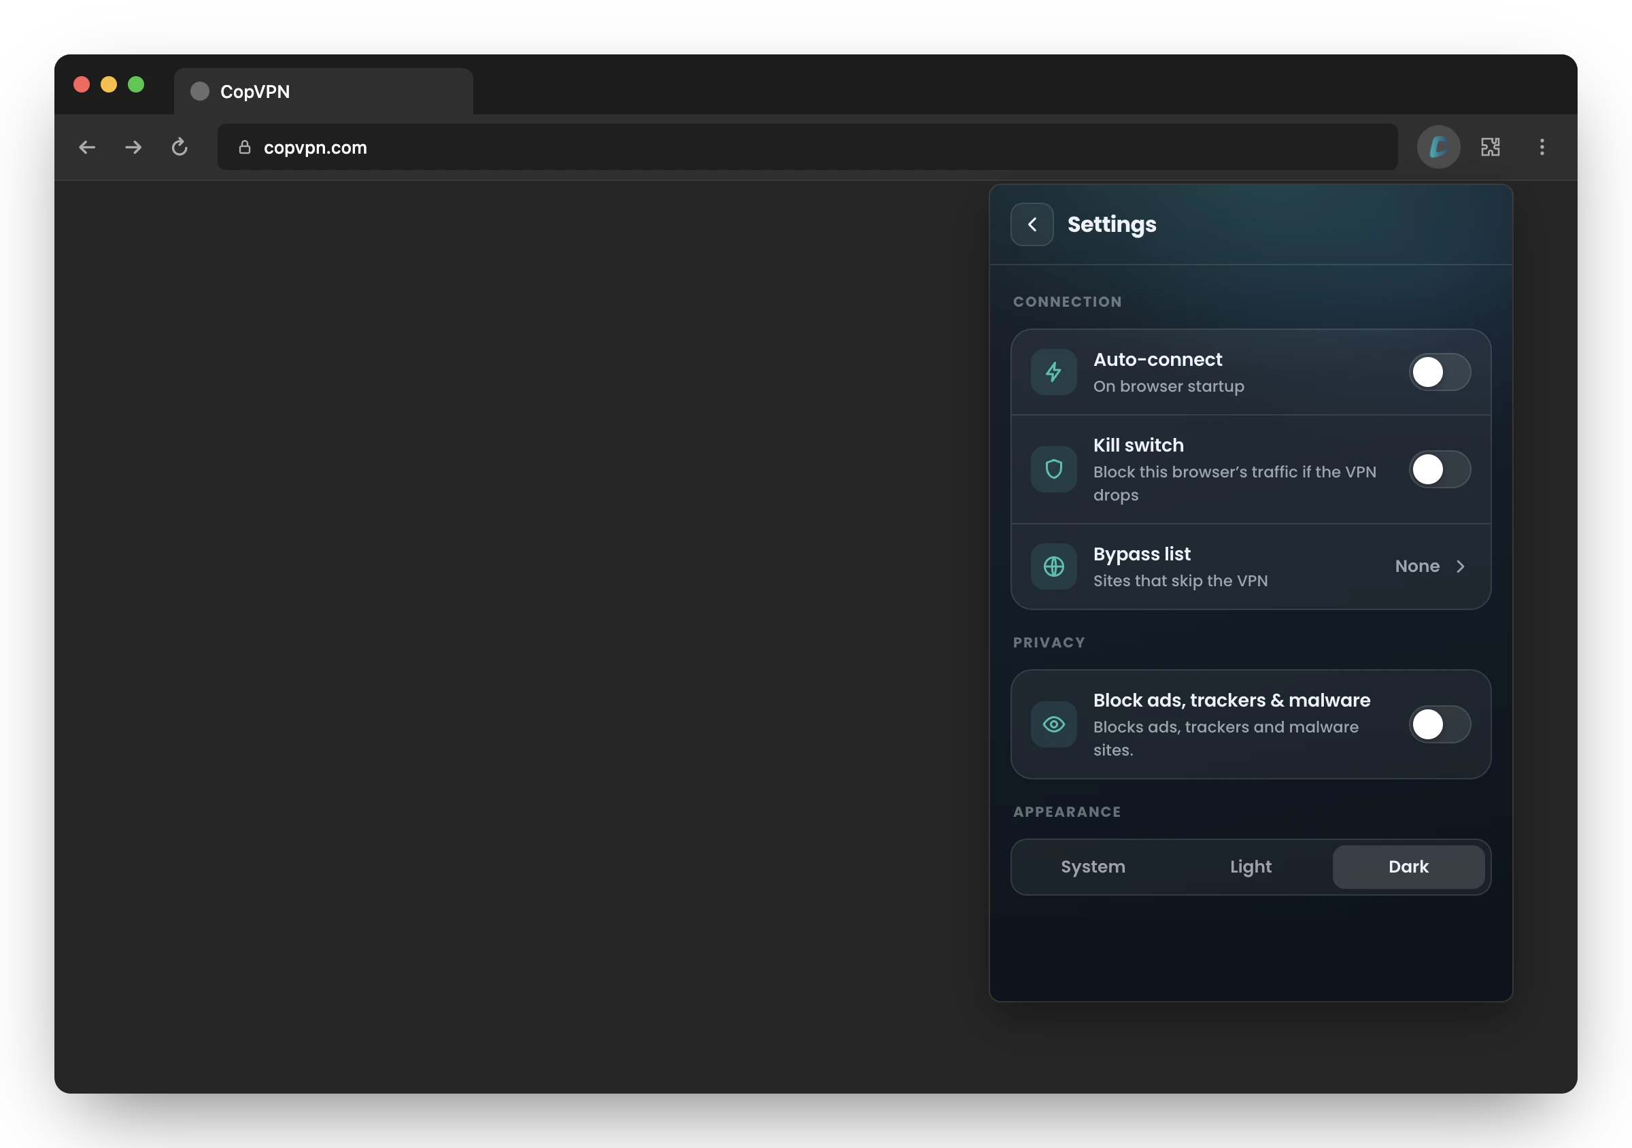Screen dimensions: 1632x1148
Task: Select the Dark appearance option
Action: click(x=1408, y=866)
